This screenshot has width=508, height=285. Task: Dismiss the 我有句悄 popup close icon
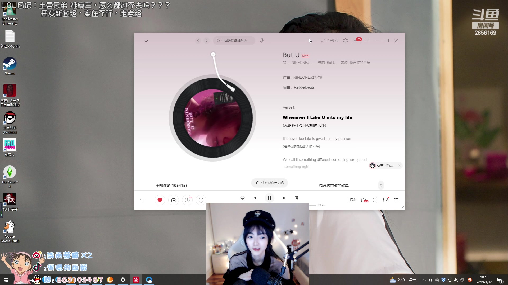tap(399, 165)
